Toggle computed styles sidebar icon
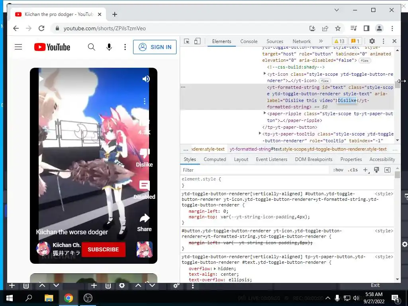Viewport: 408px width, 306px height. pos(387,170)
